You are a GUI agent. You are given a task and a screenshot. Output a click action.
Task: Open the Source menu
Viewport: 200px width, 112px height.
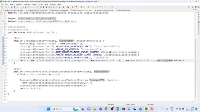pos(12,4)
